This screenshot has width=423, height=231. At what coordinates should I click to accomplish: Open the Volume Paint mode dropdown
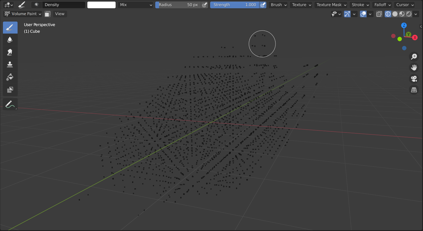coord(23,14)
